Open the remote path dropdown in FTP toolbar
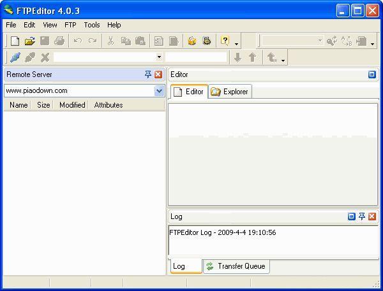383x291 pixels. coord(159,57)
